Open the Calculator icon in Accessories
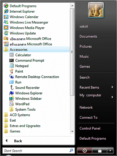This screenshot has height=156, width=117. pos(11,55)
